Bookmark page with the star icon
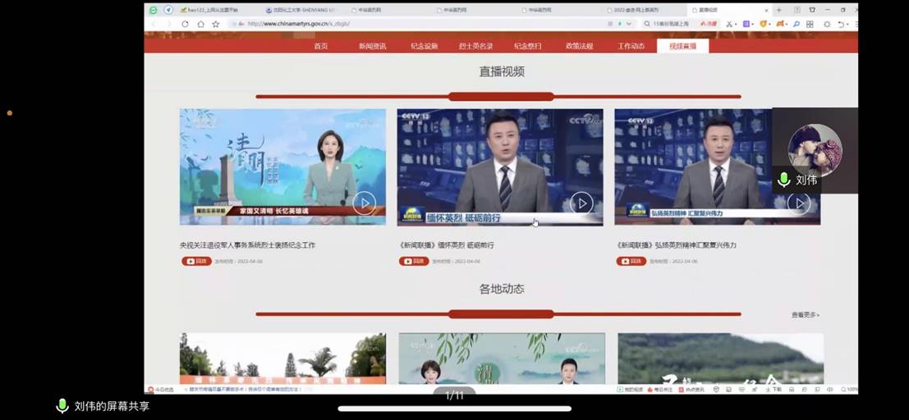909x420 pixels. (x=216, y=24)
